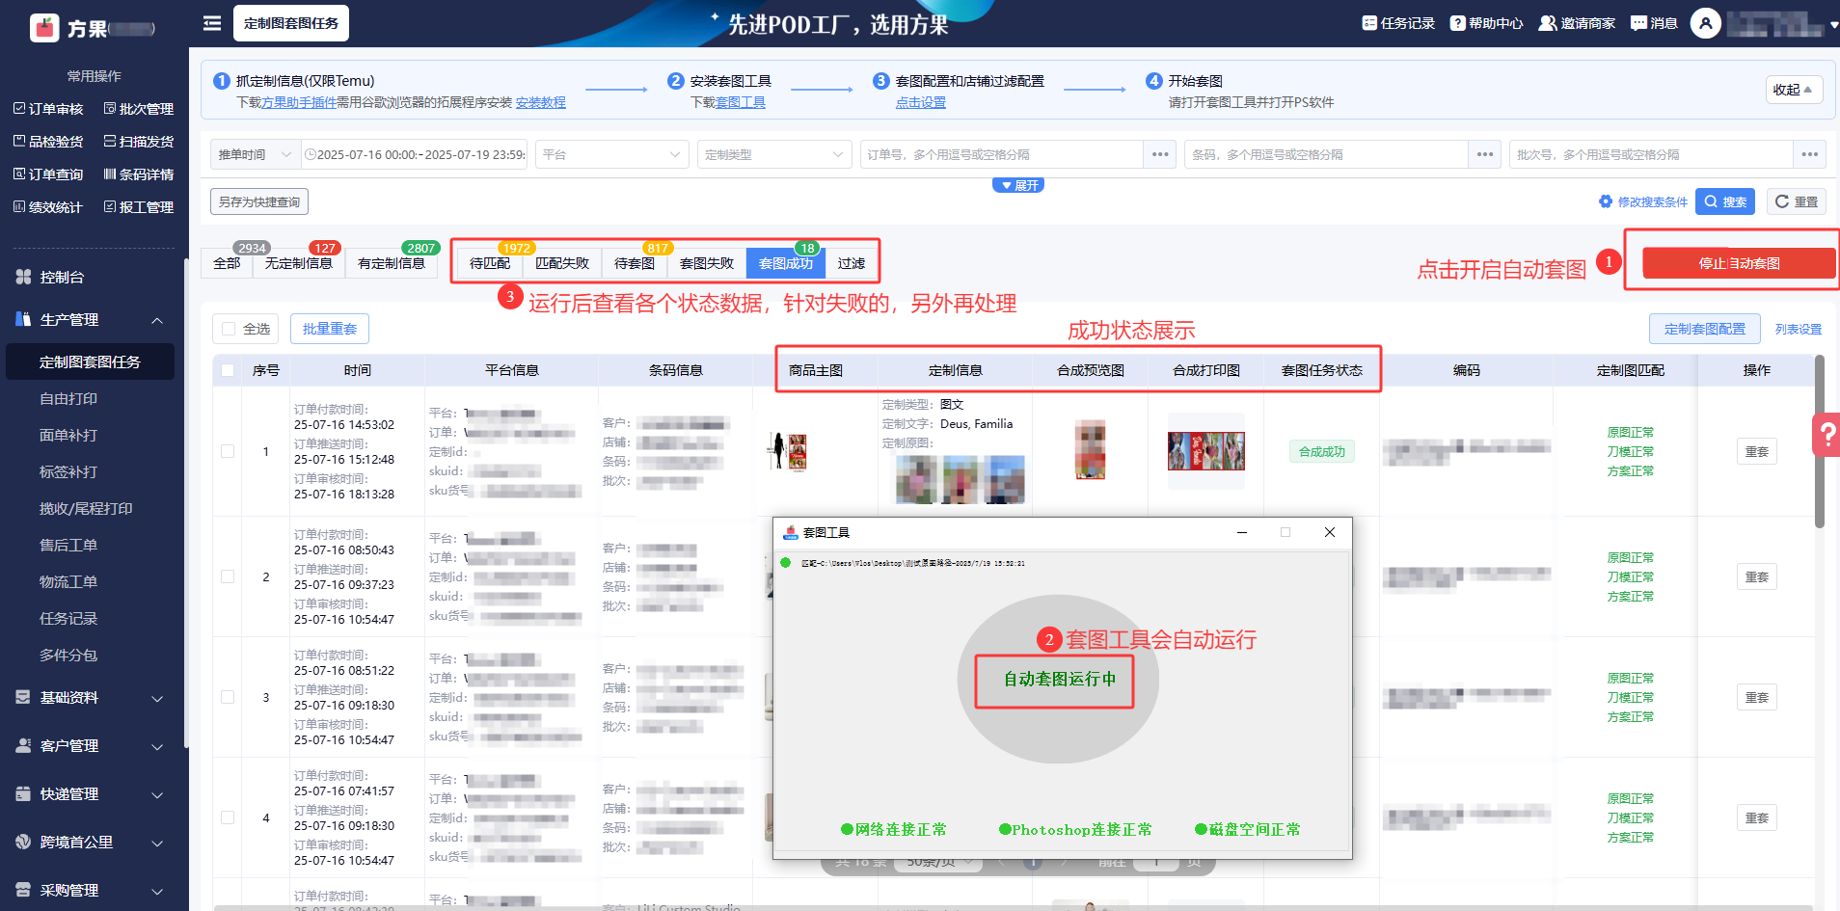Switch to the 套图失败 tab

click(x=707, y=263)
